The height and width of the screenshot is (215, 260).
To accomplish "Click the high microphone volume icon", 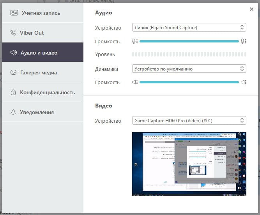I will [x=244, y=41].
